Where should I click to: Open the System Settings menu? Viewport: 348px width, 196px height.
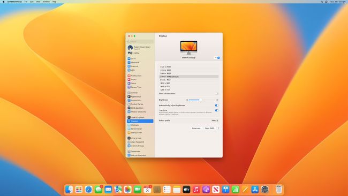point(14,2)
